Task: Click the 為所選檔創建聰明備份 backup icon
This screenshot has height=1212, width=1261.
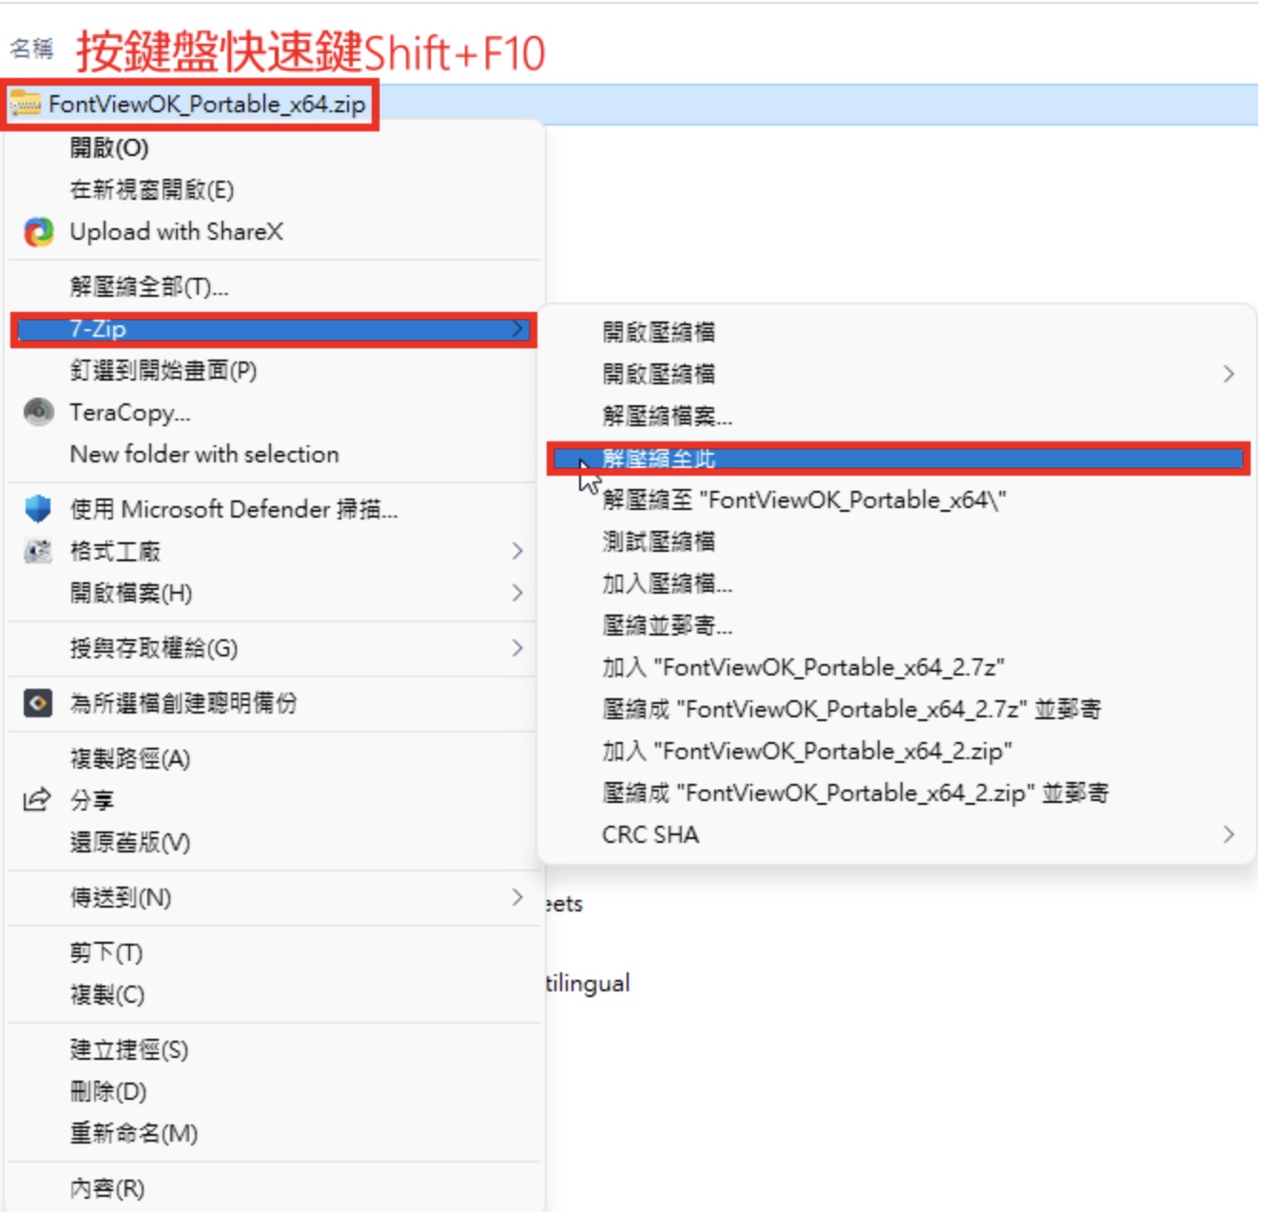Action: coord(38,704)
